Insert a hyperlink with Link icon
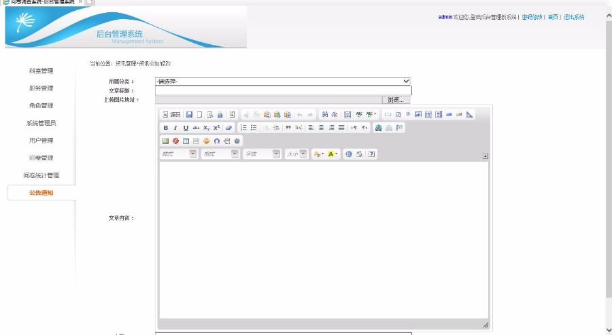Image resolution: width=612 pixels, height=335 pixels. pyautogui.click(x=378, y=128)
